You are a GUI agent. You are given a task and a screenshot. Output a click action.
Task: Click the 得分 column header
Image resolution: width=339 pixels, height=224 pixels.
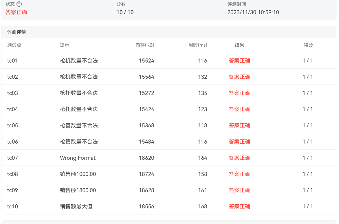(x=308, y=45)
